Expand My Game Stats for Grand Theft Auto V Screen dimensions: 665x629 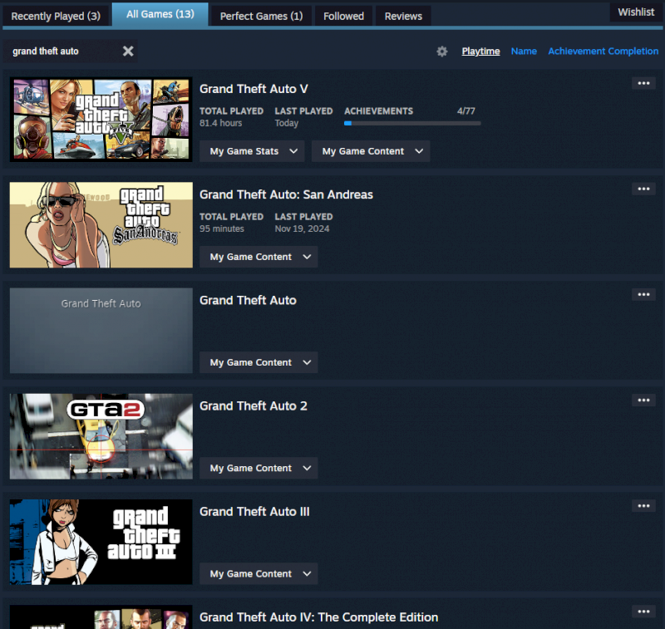tap(252, 151)
